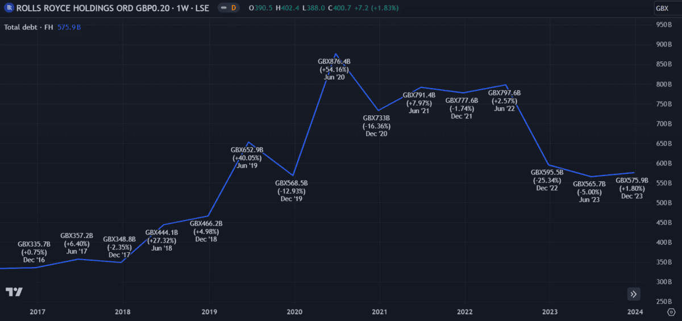Select the Total debt indicator legend
The image size is (682, 321).
pos(28,27)
